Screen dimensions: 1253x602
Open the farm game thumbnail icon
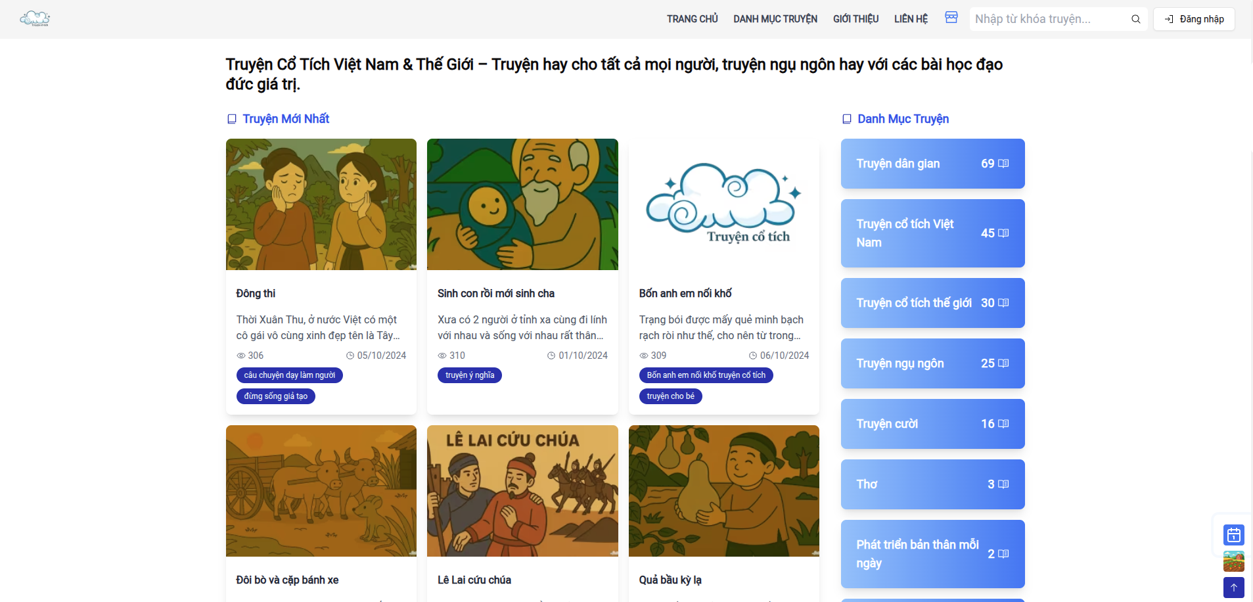click(1233, 561)
